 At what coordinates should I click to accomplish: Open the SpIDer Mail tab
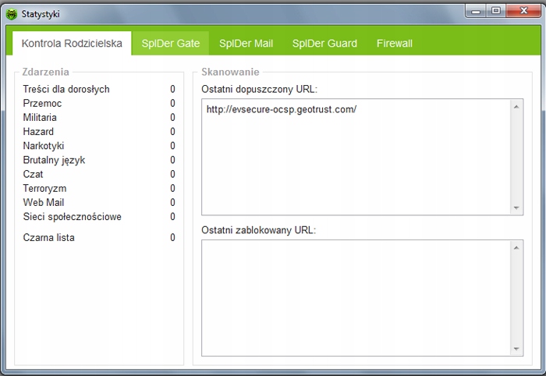pyautogui.click(x=246, y=44)
